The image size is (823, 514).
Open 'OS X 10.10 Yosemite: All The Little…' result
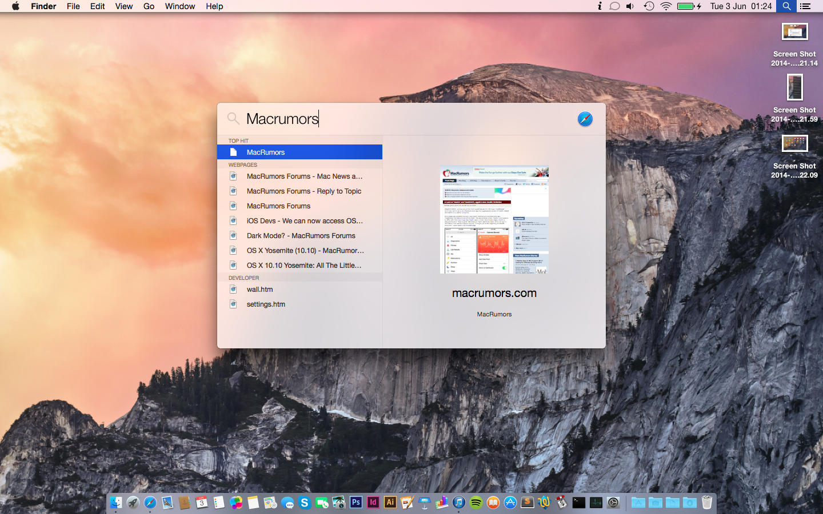(x=299, y=265)
